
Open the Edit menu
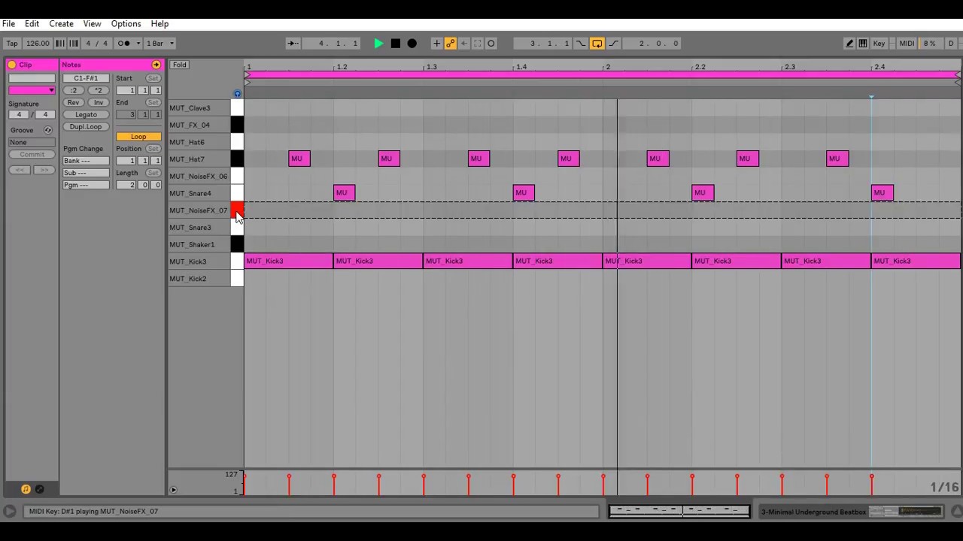tap(32, 24)
